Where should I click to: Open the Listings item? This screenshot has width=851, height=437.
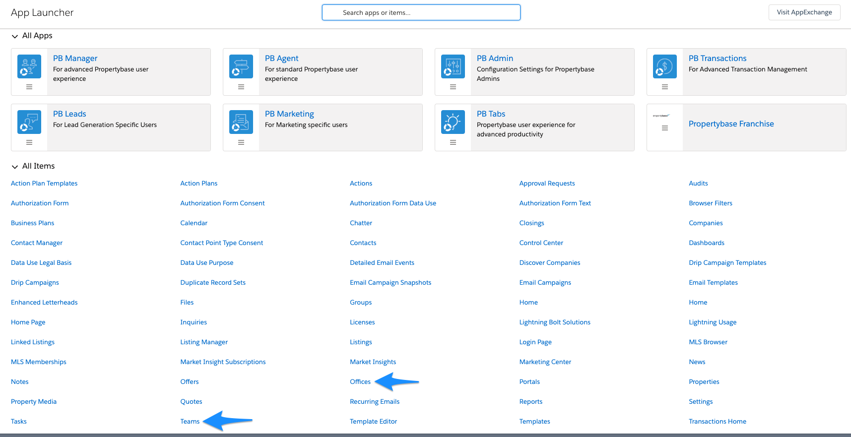point(361,342)
